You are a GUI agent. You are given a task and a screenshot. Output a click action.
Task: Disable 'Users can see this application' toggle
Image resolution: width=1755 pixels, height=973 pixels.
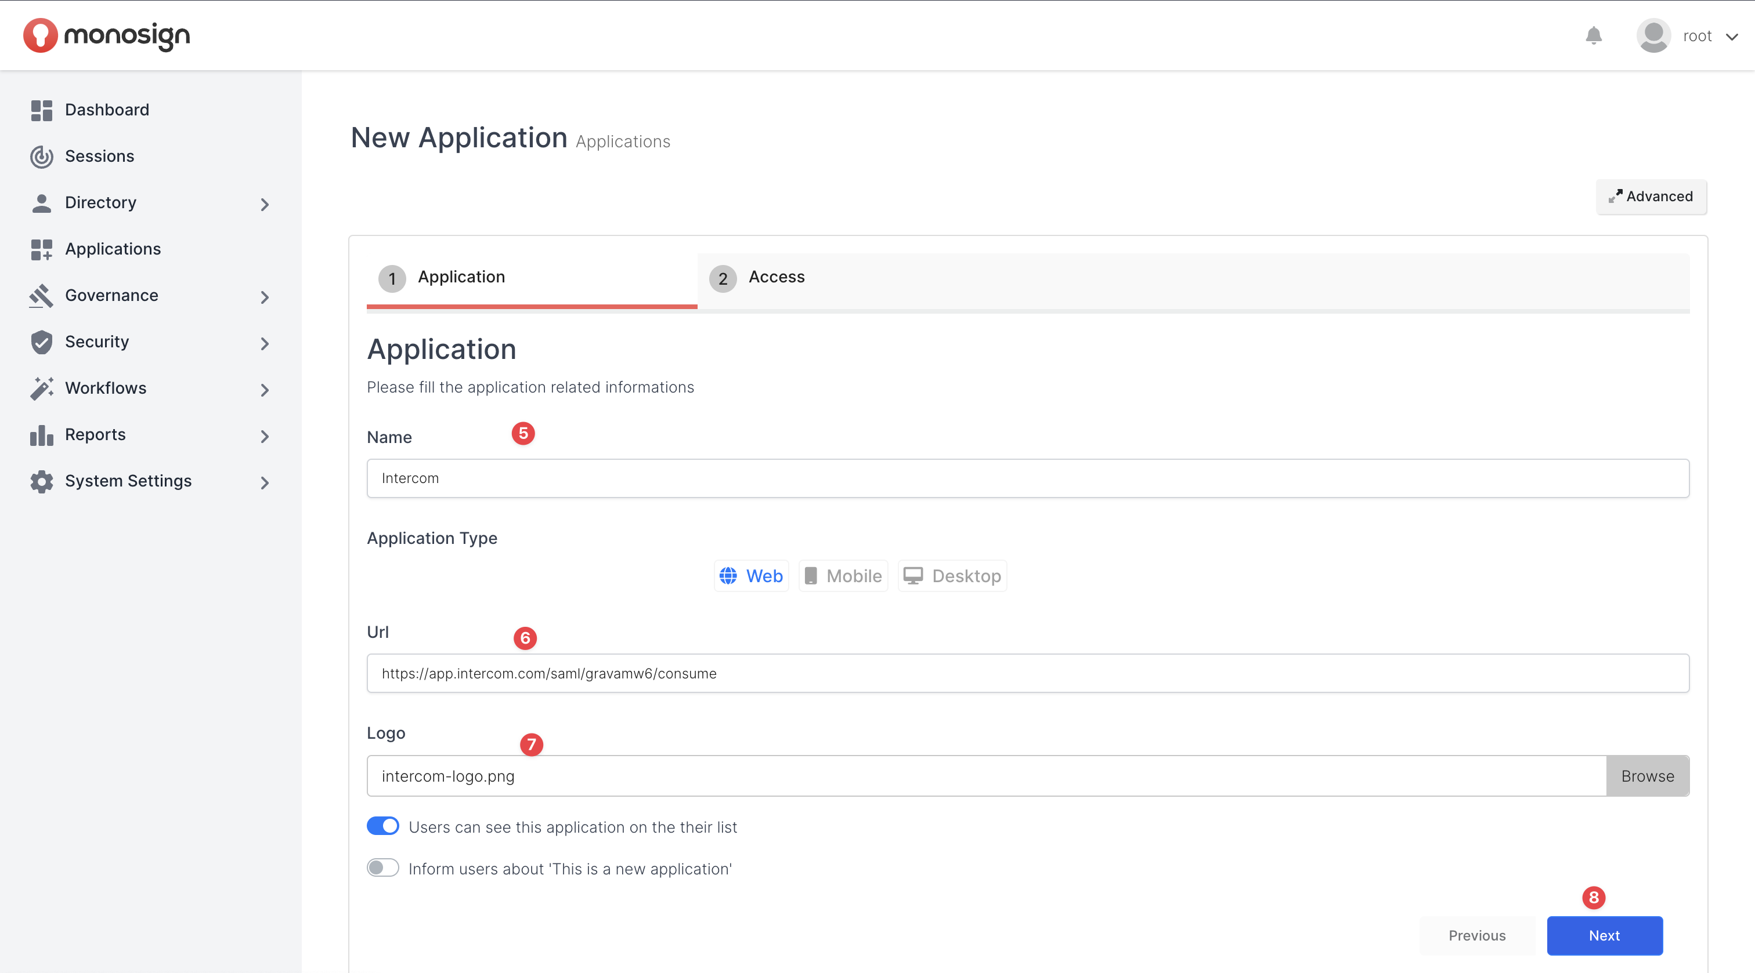[383, 826]
